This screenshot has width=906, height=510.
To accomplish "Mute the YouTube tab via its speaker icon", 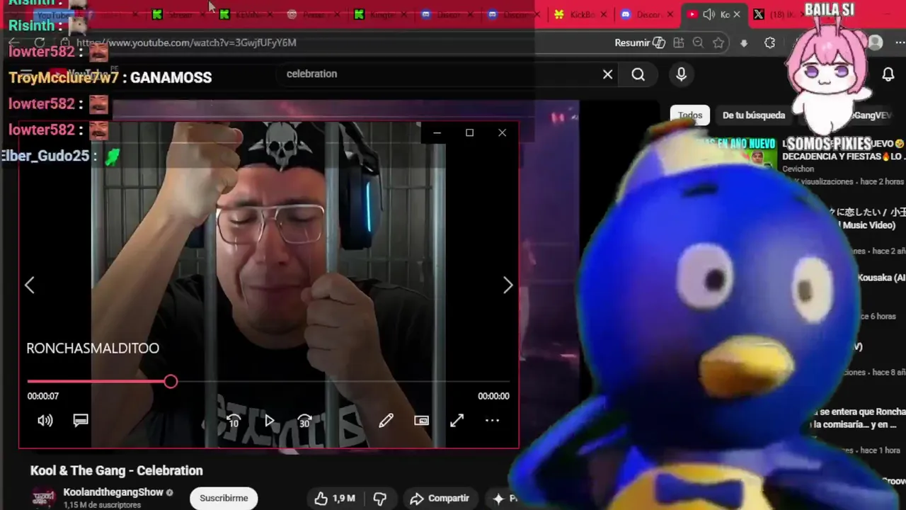I will click(x=709, y=14).
